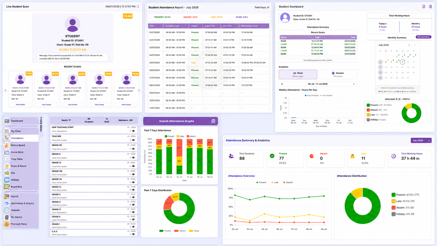Show previous recent scans with left arrow
This screenshot has width=437, height=246.
click(x=5, y=90)
